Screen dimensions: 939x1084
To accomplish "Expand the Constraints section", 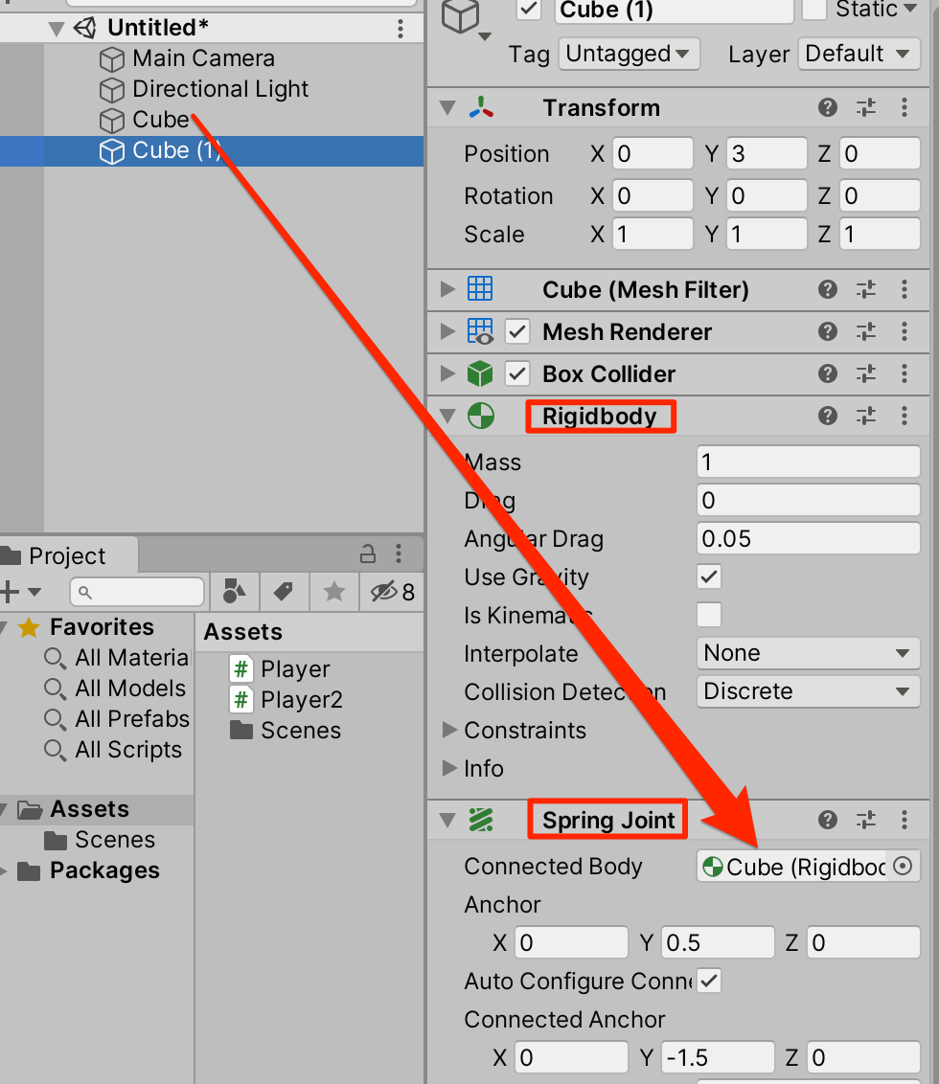I will 449,730.
